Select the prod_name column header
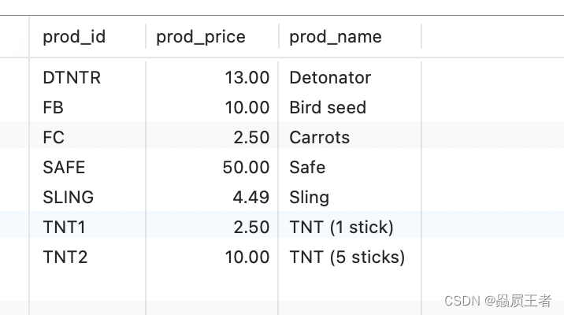564x315 pixels. (x=336, y=37)
